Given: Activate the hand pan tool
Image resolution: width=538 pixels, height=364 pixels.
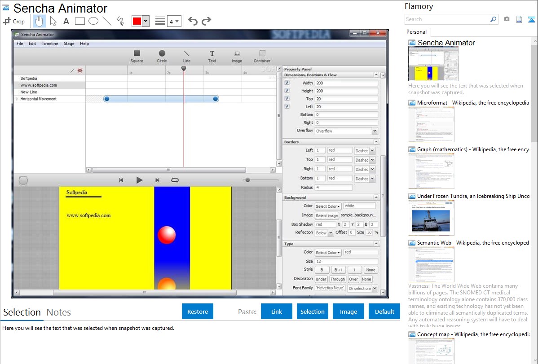Looking at the screenshot, I should point(39,21).
